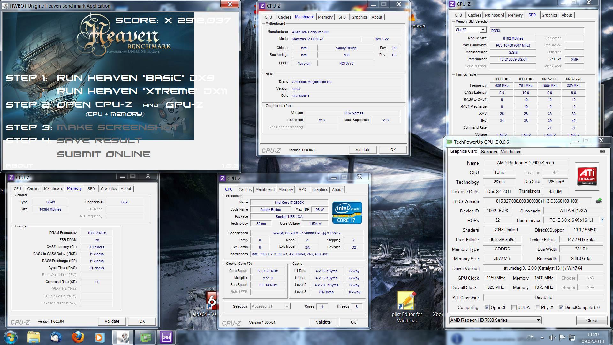Open Graphics tab in CPU-Z Mainboard window
Image resolution: width=613 pixels, height=345 pixels.
click(359, 17)
